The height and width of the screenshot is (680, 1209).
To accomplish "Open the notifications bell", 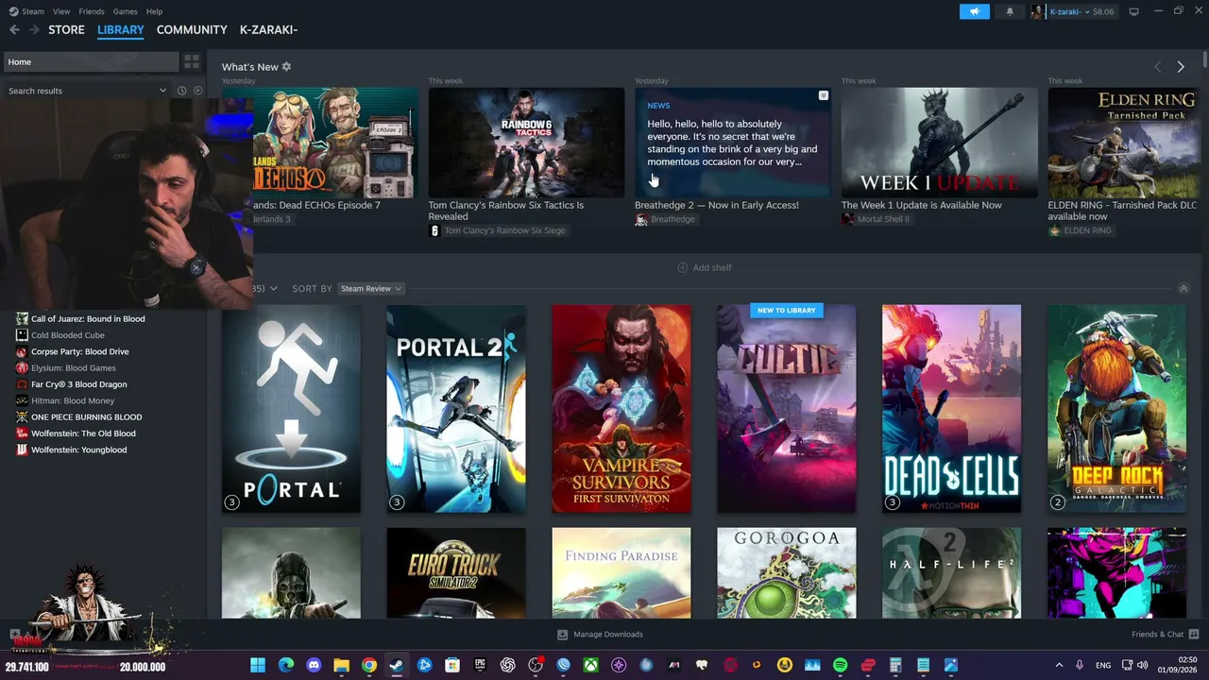I will pyautogui.click(x=1009, y=11).
